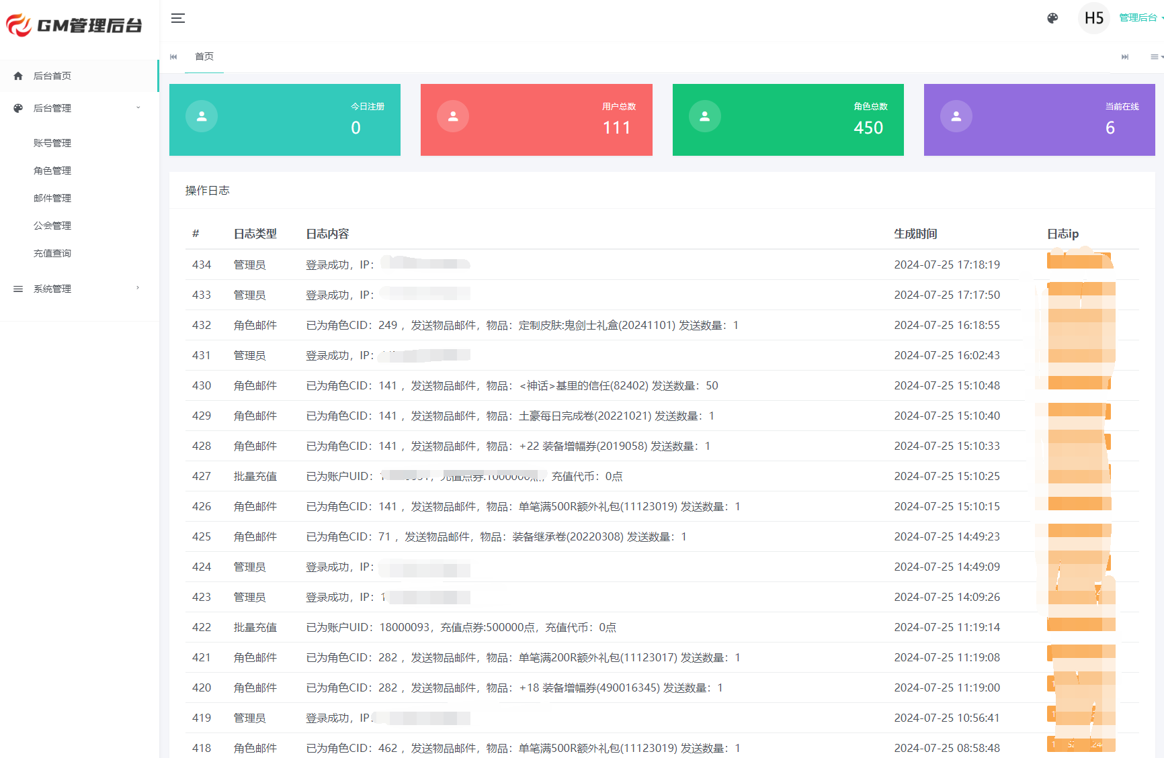1164x758 pixels.
Task: Click the list icon beside 系统管理
Action: 18,289
